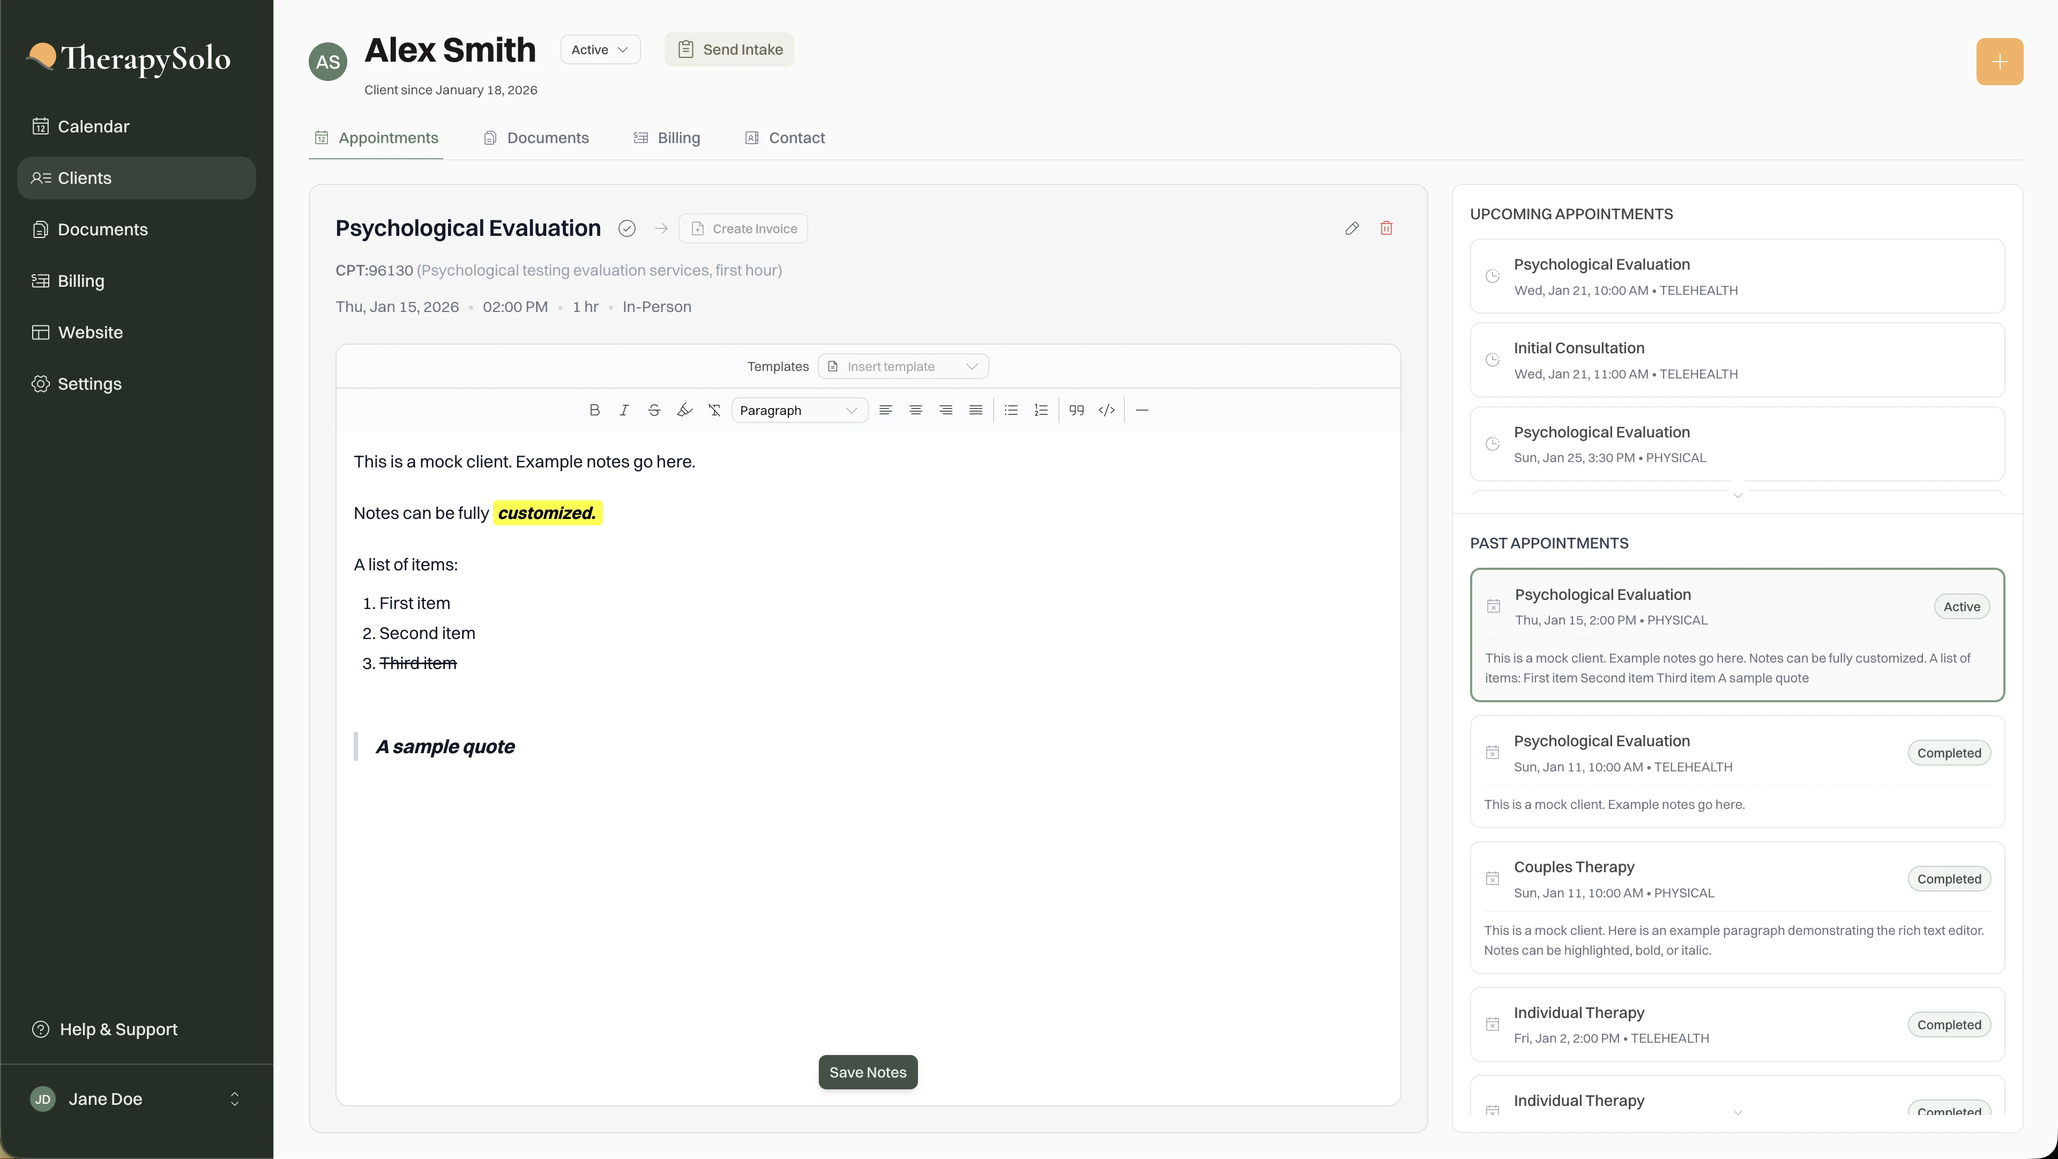Click the clear formatting icon
Screen dimensions: 2058x1159
pos(714,410)
